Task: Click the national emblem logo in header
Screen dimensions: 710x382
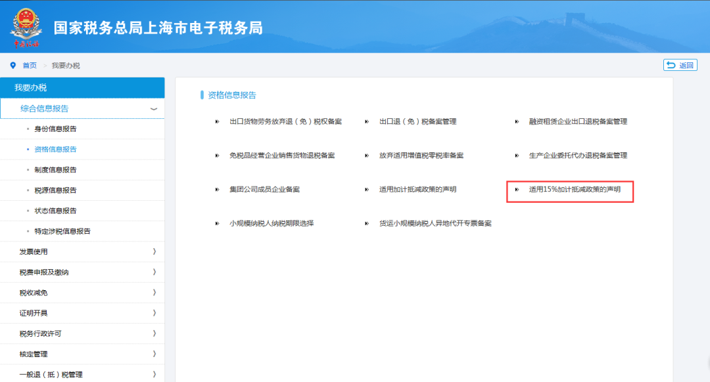Action: 26,26
